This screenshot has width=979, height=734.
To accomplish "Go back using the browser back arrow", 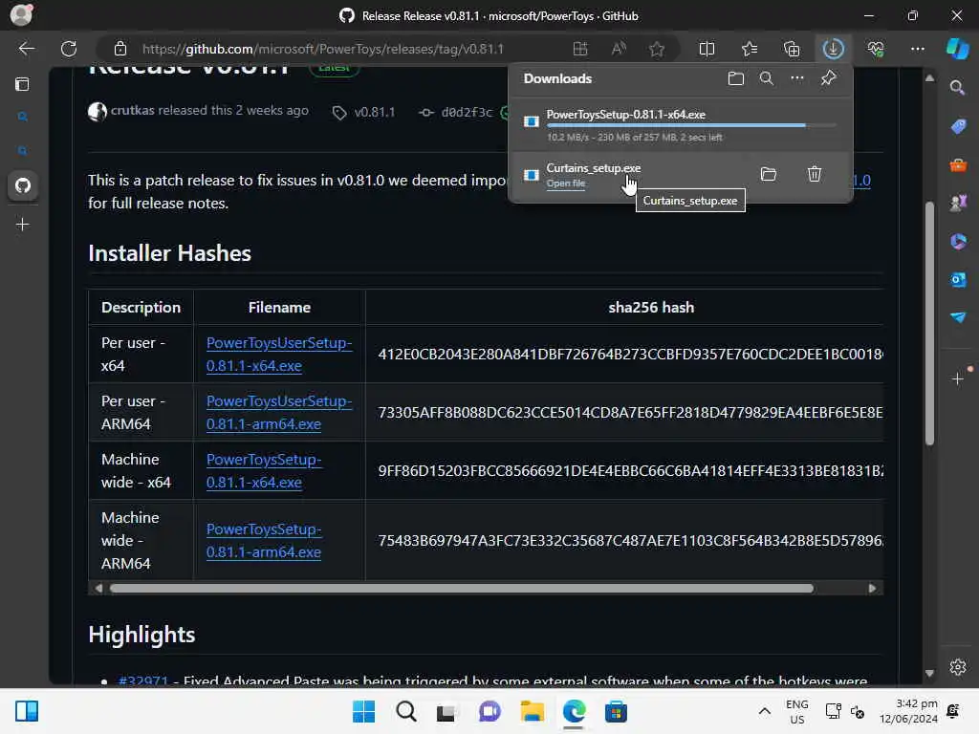I will 26,49.
